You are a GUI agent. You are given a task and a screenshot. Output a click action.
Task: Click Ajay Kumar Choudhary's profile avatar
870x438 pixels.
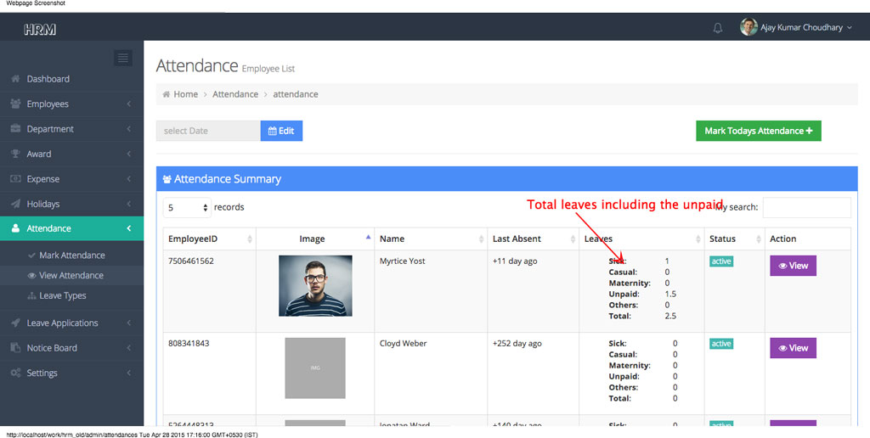point(749,27)
